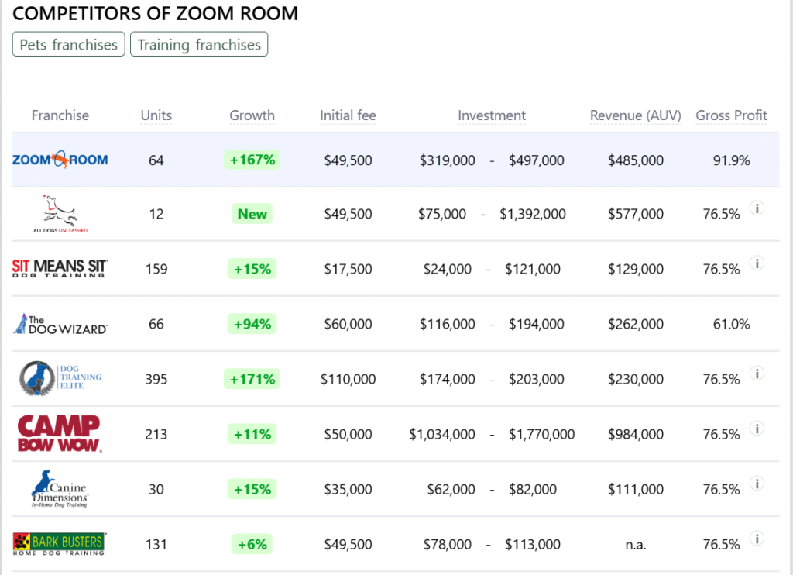Click the $984,000 revenue value
Viewport: 793px width, 575px height.
[636, 434]
